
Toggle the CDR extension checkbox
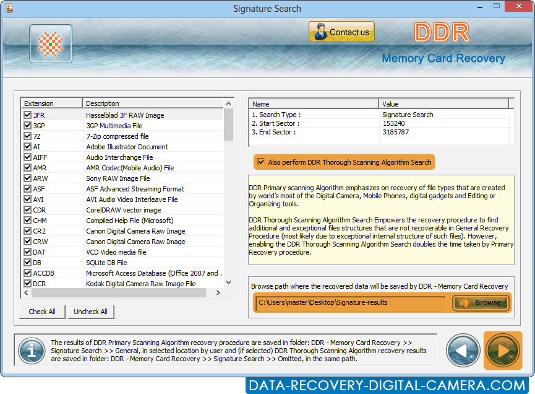pos(28,210)
